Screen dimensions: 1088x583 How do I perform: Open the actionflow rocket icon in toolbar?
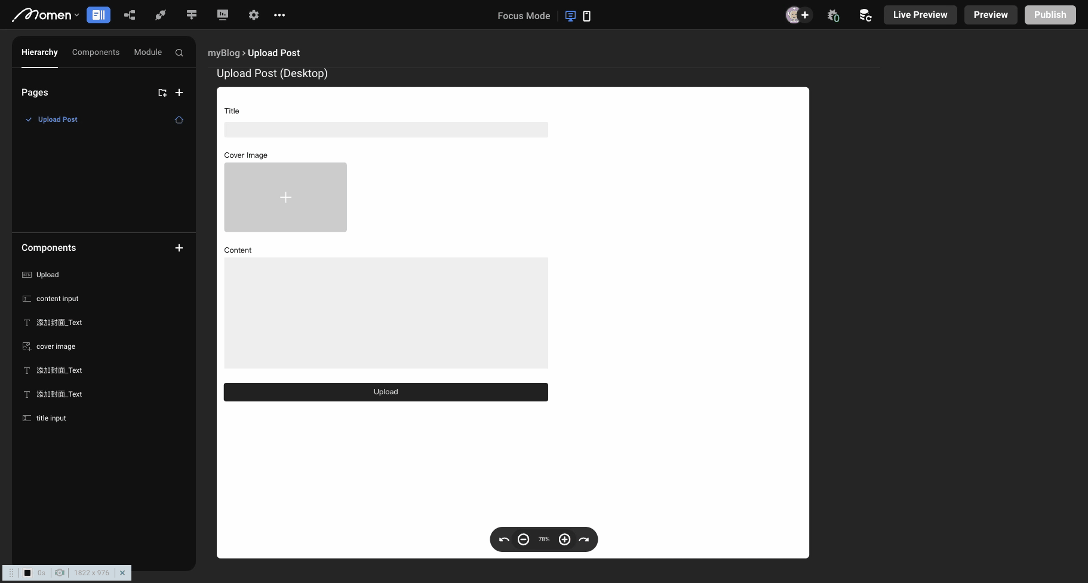click(160, 15)
